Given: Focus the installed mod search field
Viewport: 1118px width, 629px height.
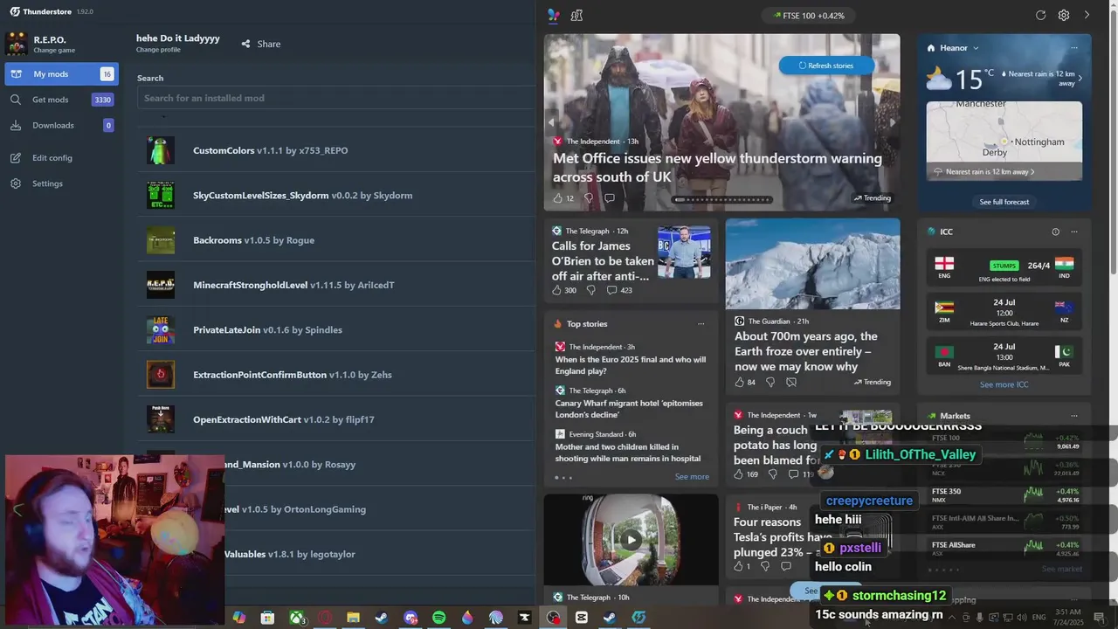Looking at the screenshot, I should (x=336, y=98).
